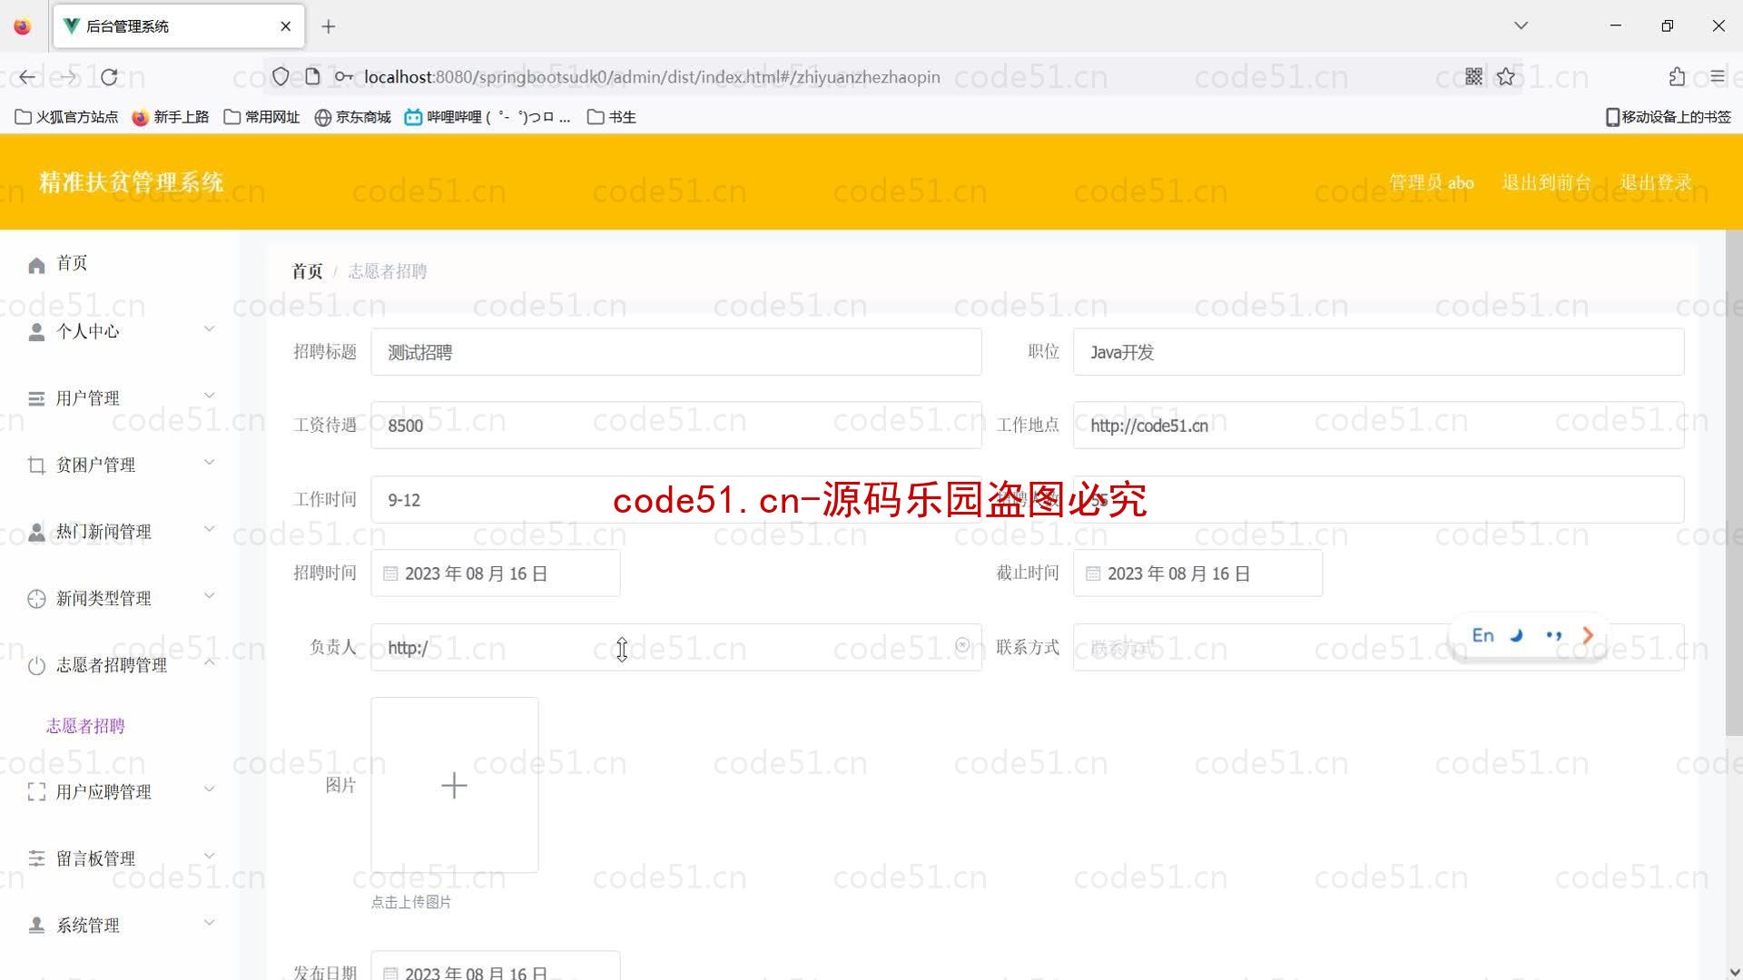Click the sliders icon beside 留言板管理
Screen dimensions: 1743x980
point(36,858)
